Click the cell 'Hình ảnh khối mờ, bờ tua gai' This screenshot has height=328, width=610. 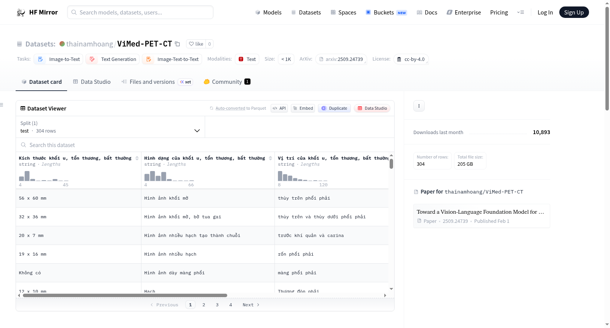click(x=208, y=217)
